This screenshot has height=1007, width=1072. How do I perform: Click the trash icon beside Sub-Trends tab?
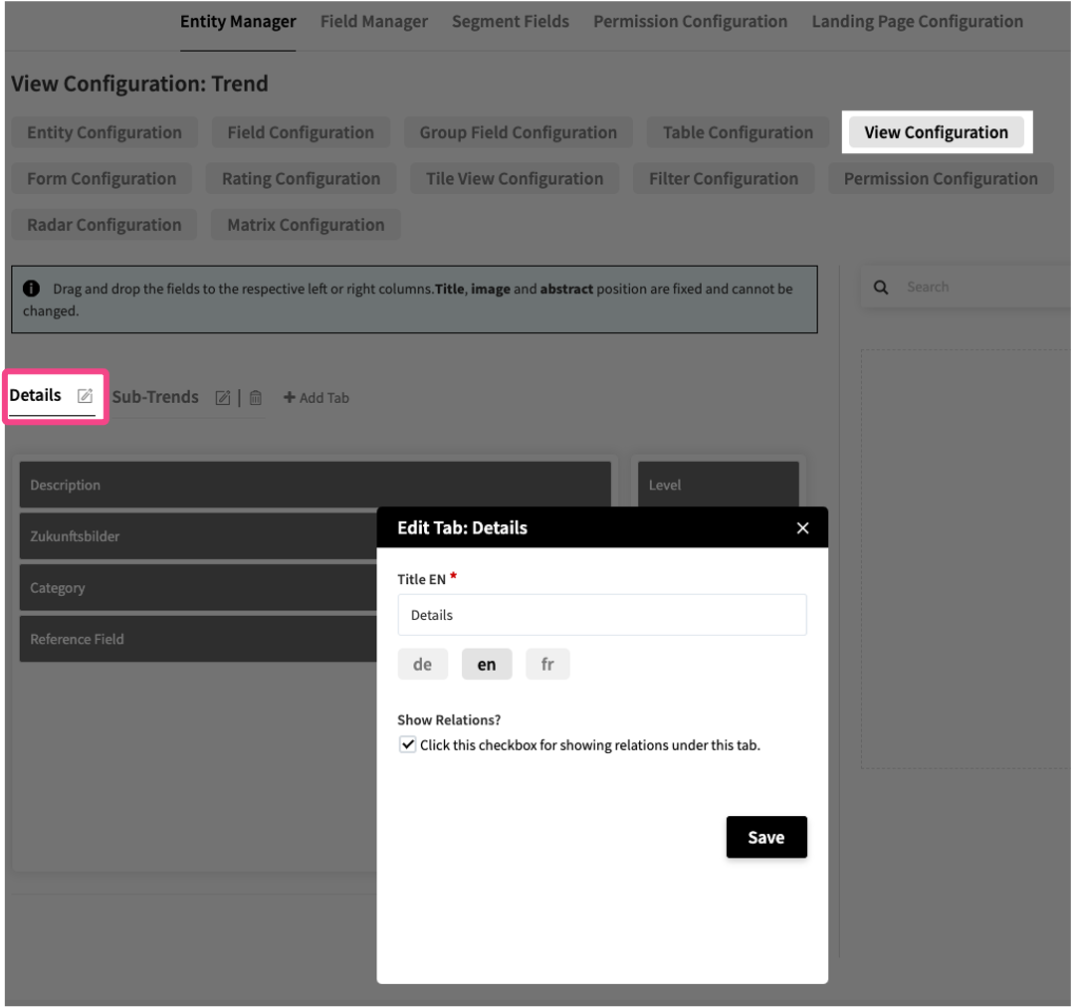coord(256,398)
